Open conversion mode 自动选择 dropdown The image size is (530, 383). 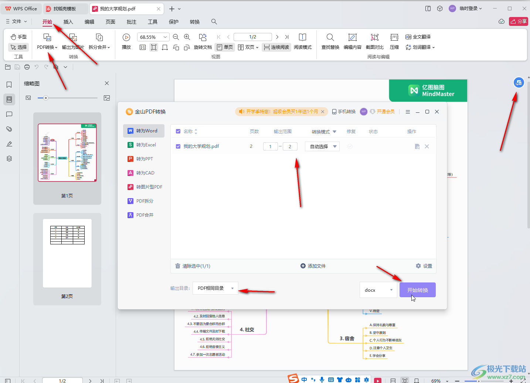pos(322,146)
